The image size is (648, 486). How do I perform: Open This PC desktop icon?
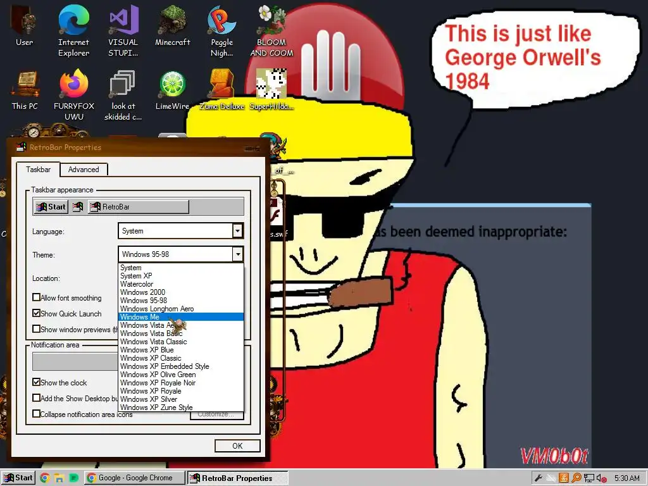[x=25, y=90]
